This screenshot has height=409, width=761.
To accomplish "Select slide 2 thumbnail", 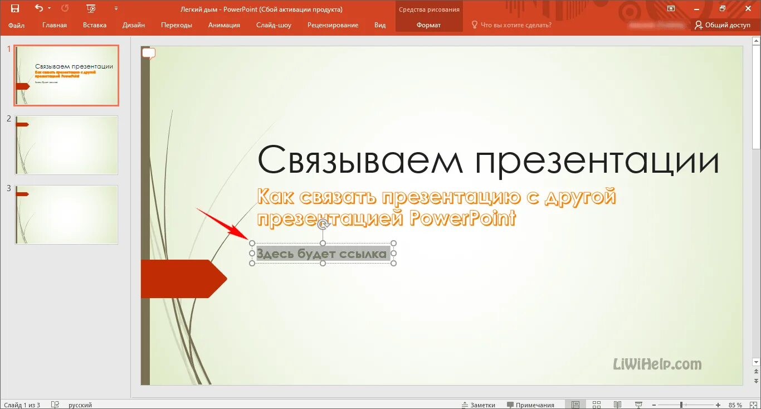I will (x=66, y=145).
